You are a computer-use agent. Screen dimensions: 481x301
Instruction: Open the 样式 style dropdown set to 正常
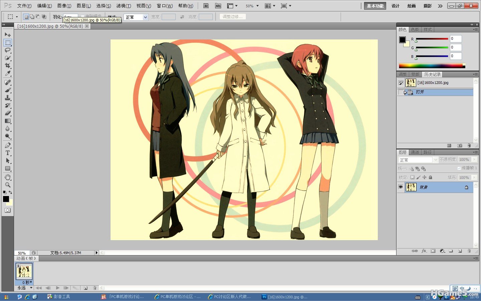[x=136, y=17]
